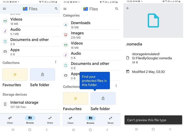Screen dimensions: 186x133
Task: Open Collections overflow menu in left screen
Action: pyautogui.click(x=56, y=62)
